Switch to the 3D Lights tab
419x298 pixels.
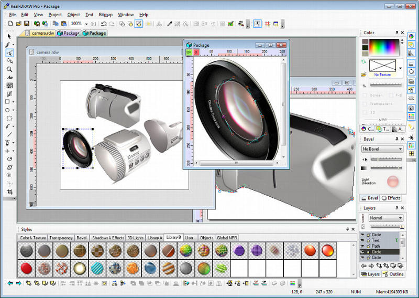[x=136, y=238]
